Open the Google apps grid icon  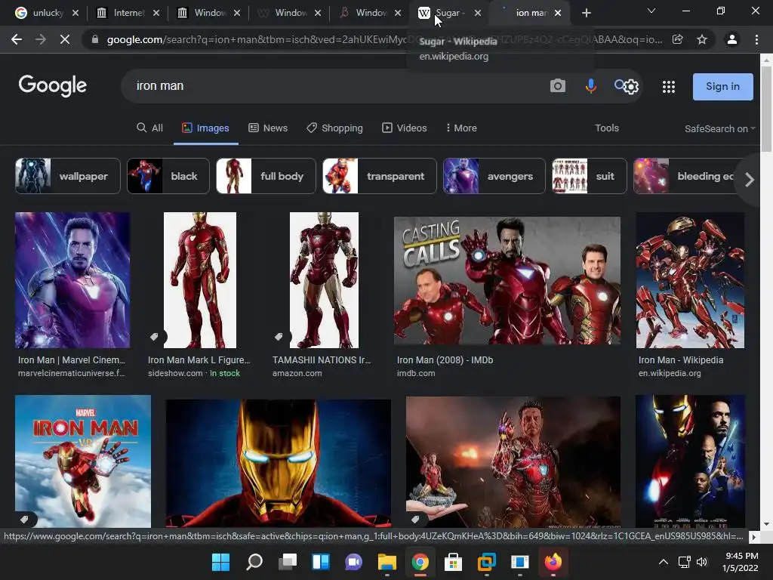(x=668, y=87)
